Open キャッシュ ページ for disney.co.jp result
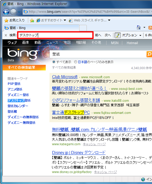This screenshot has height=184, width=152. pos(106,172)
